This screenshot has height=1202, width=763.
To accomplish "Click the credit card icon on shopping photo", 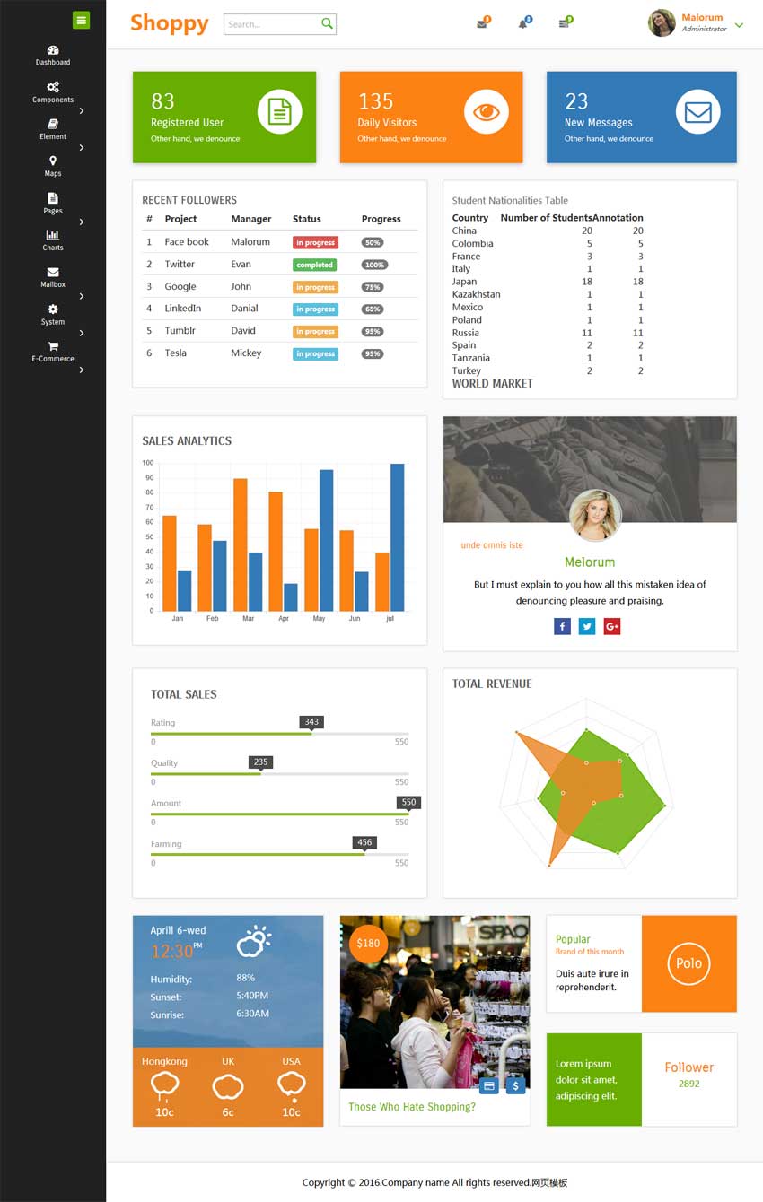I will point(489,1085).
